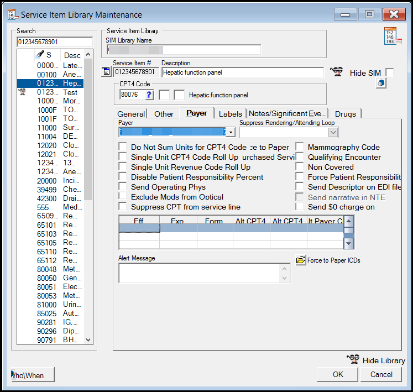
Task: Click the Service Item # field
Action: (x=136, y=72)
